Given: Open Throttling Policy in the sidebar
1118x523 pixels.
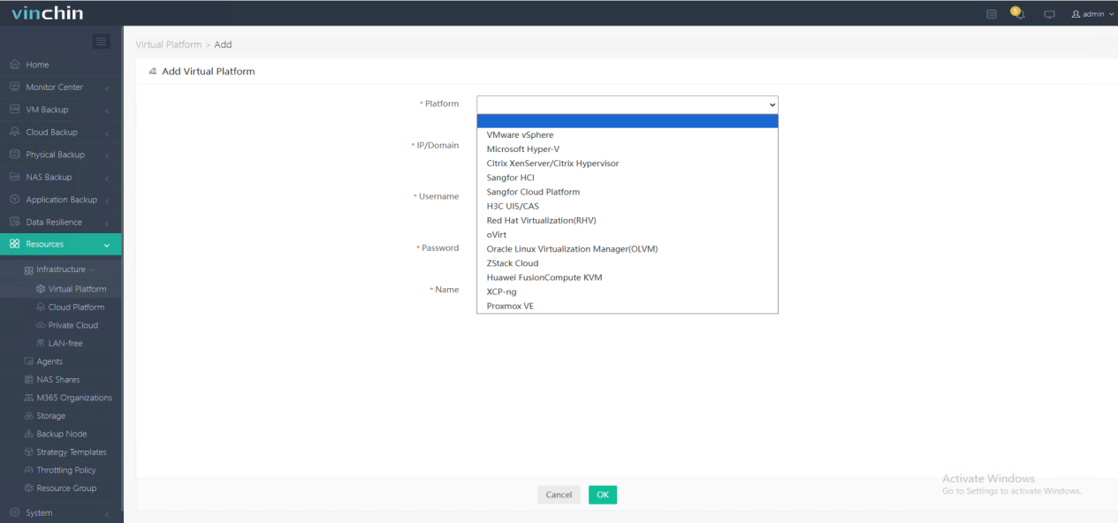Looking at the screenshot, I should point(61,470).
